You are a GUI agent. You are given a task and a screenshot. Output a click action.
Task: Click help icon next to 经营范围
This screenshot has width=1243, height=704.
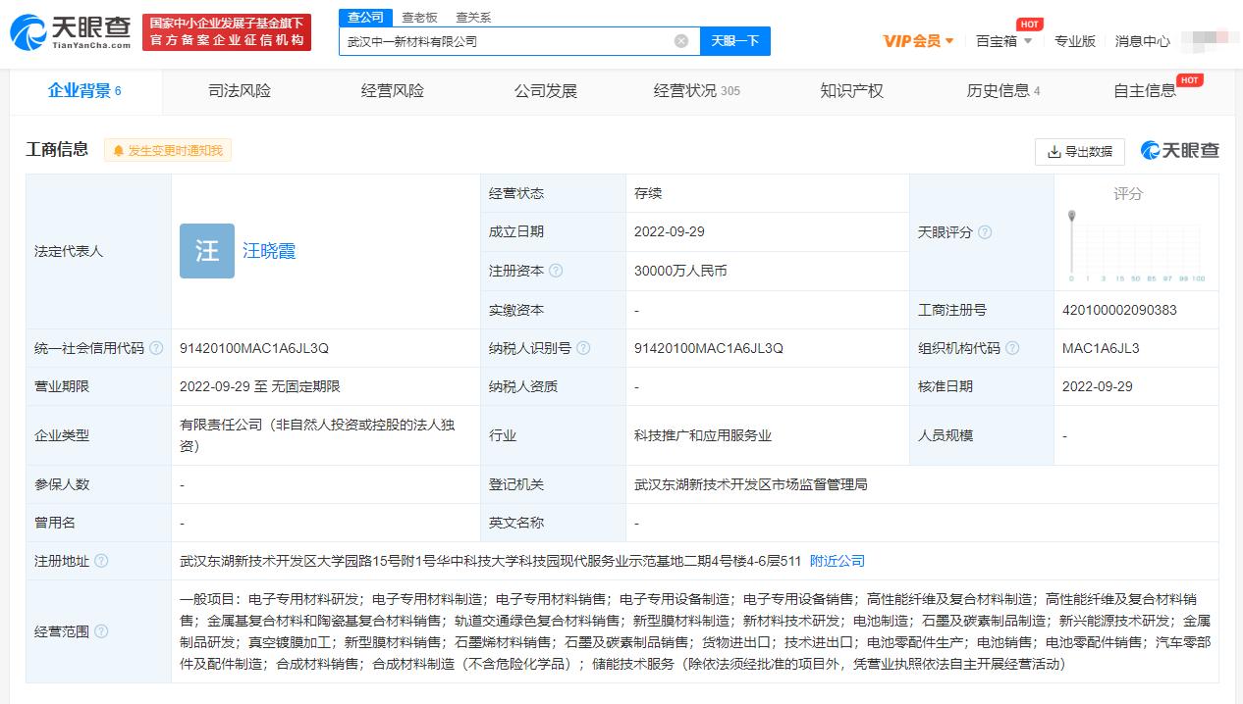click(x=101, y=631)
